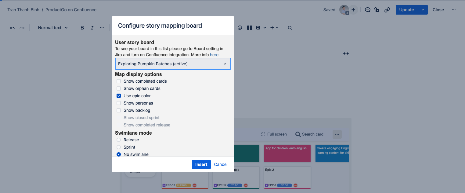Viewport: 465px width, 193px height.
Task: Open the Update button dropdown arrow
Action: point(423,10)
